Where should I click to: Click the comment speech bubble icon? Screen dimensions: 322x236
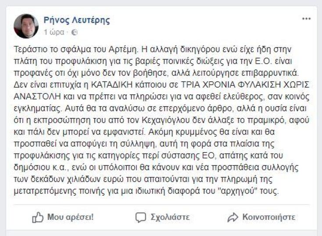[x=140, y=217]
